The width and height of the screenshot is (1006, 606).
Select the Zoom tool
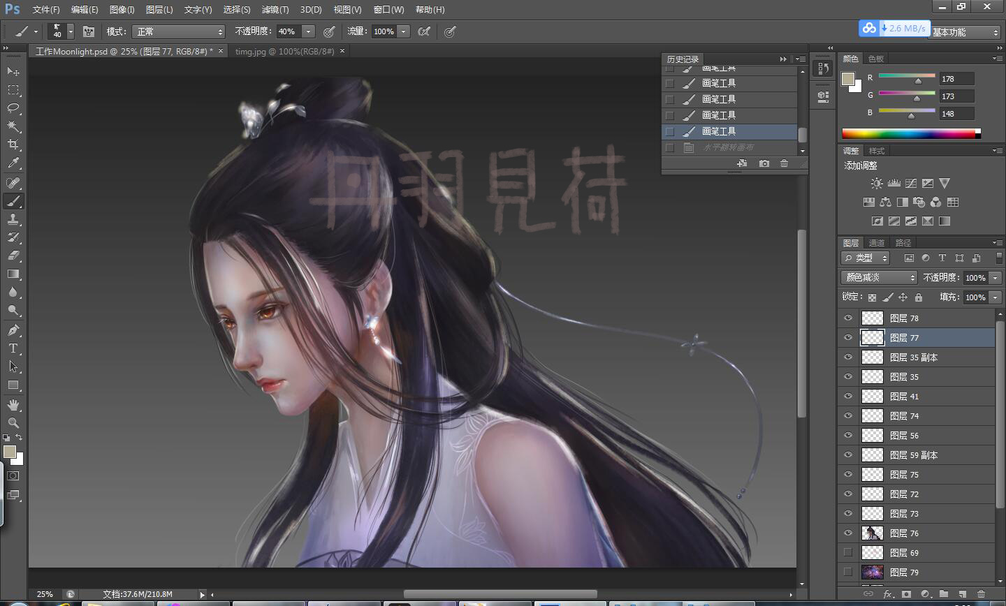(x=13, y=423)
